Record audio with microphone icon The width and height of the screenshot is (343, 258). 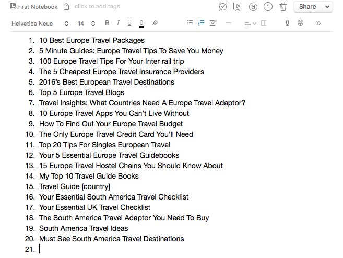(287, 23)
